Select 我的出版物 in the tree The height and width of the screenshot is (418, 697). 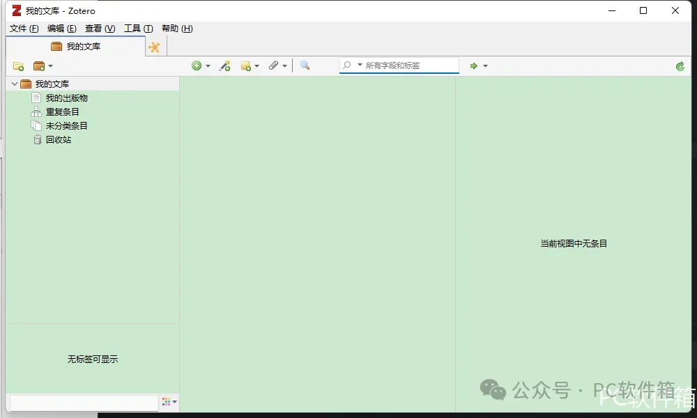click(67, 98)
